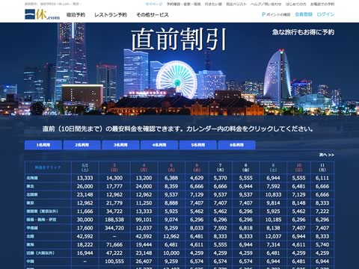This screenshot has height=269, width=359.
Task: Click 北関東 price 10,833
Action: click(x=273, y=194)
